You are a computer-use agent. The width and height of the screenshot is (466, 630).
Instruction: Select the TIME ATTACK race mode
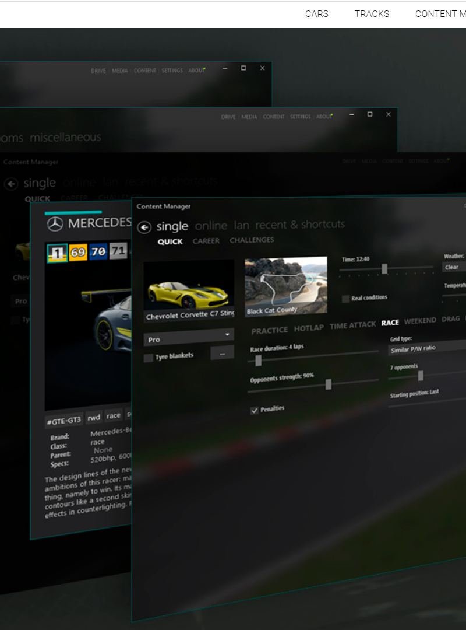[353, 325]
